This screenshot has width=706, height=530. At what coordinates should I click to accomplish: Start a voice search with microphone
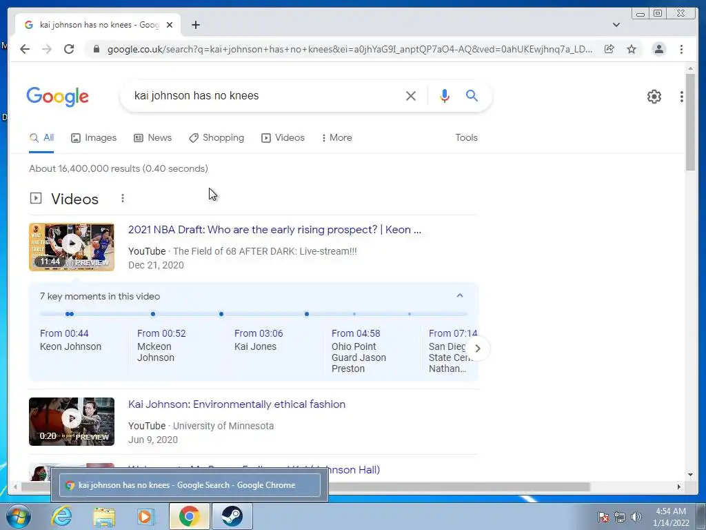445,95
